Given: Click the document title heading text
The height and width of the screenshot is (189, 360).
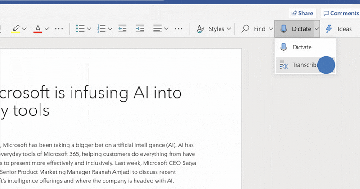Looking at the screenshot, I should [91, 102].
